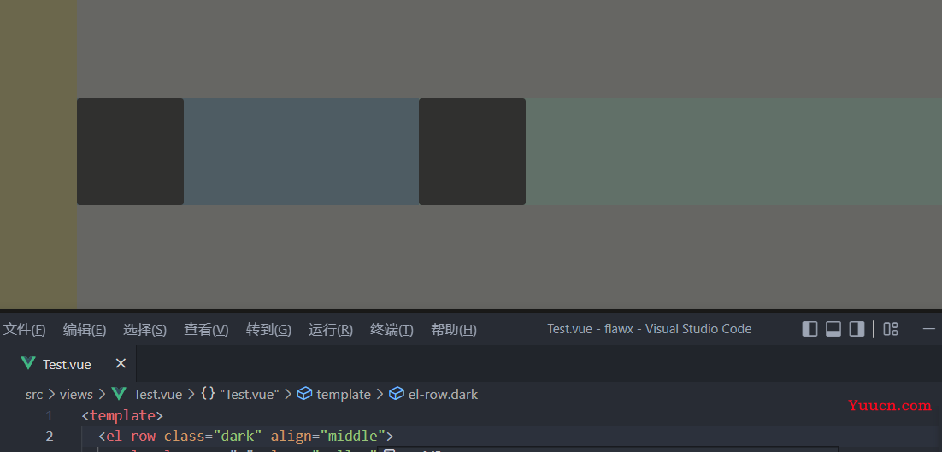
Task: Click the Test.vue file breadcrumb
Action: (158, 395)
